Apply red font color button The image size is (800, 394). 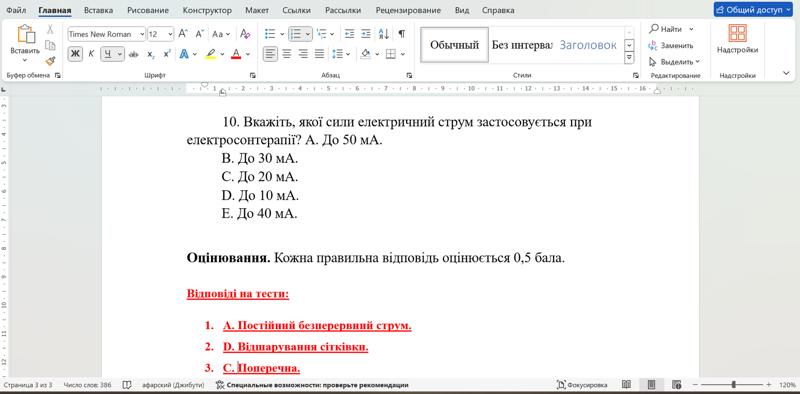[x=236, y=54]
